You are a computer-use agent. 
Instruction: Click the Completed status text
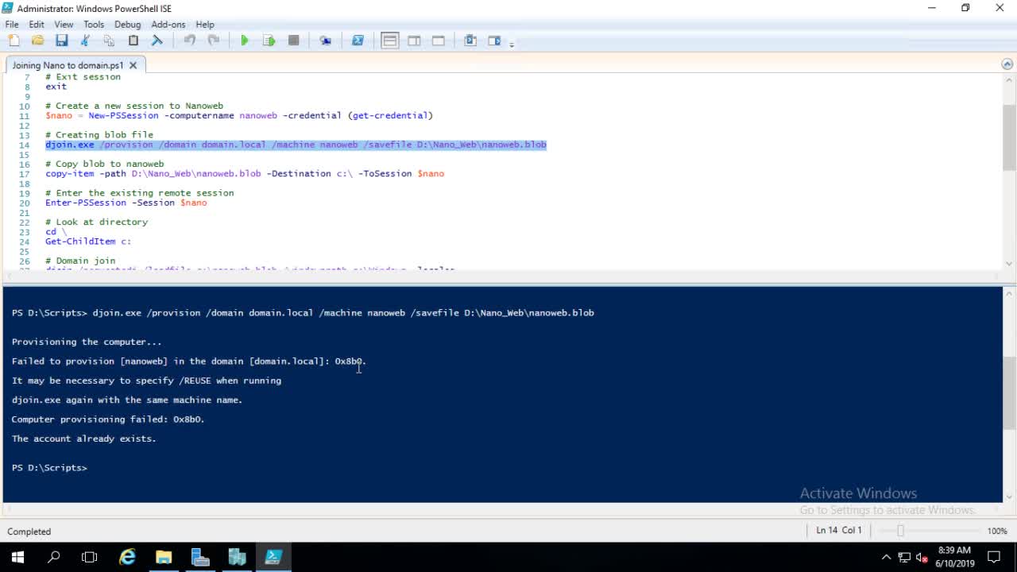[29, 531]
